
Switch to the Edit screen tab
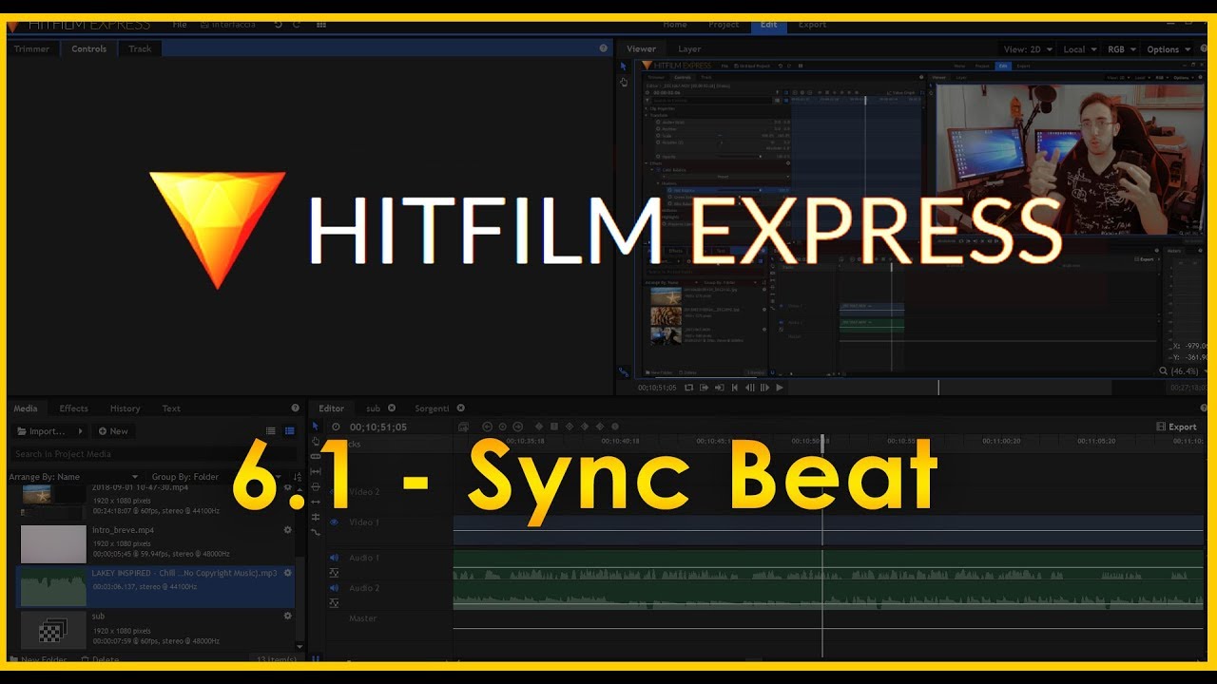(x=768, y=25)
